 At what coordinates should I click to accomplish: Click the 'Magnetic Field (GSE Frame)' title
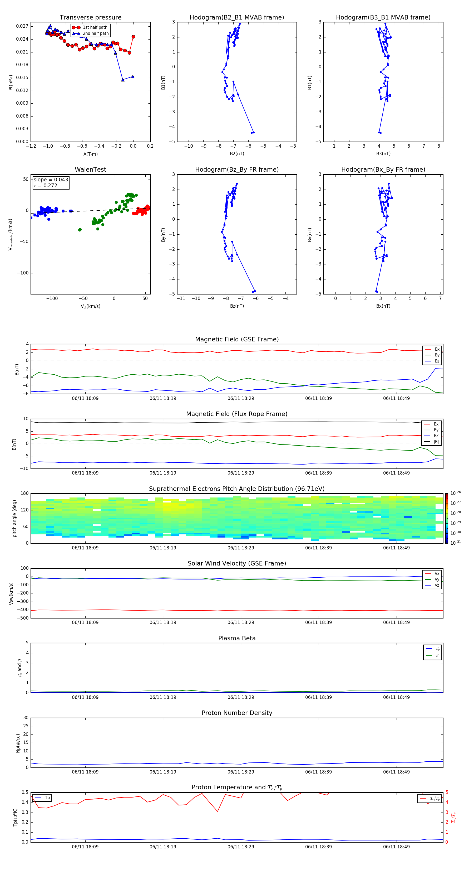click(x=237, y=339)
